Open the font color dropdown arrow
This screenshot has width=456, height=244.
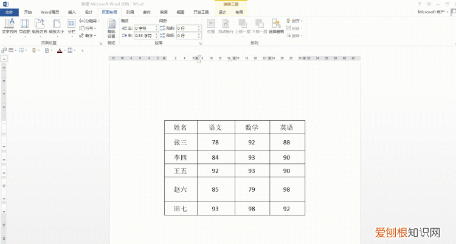click(x=64, y=50)
